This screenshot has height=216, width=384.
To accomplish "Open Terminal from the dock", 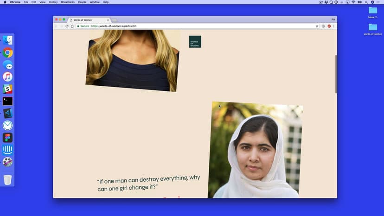I will coord(7,101).
